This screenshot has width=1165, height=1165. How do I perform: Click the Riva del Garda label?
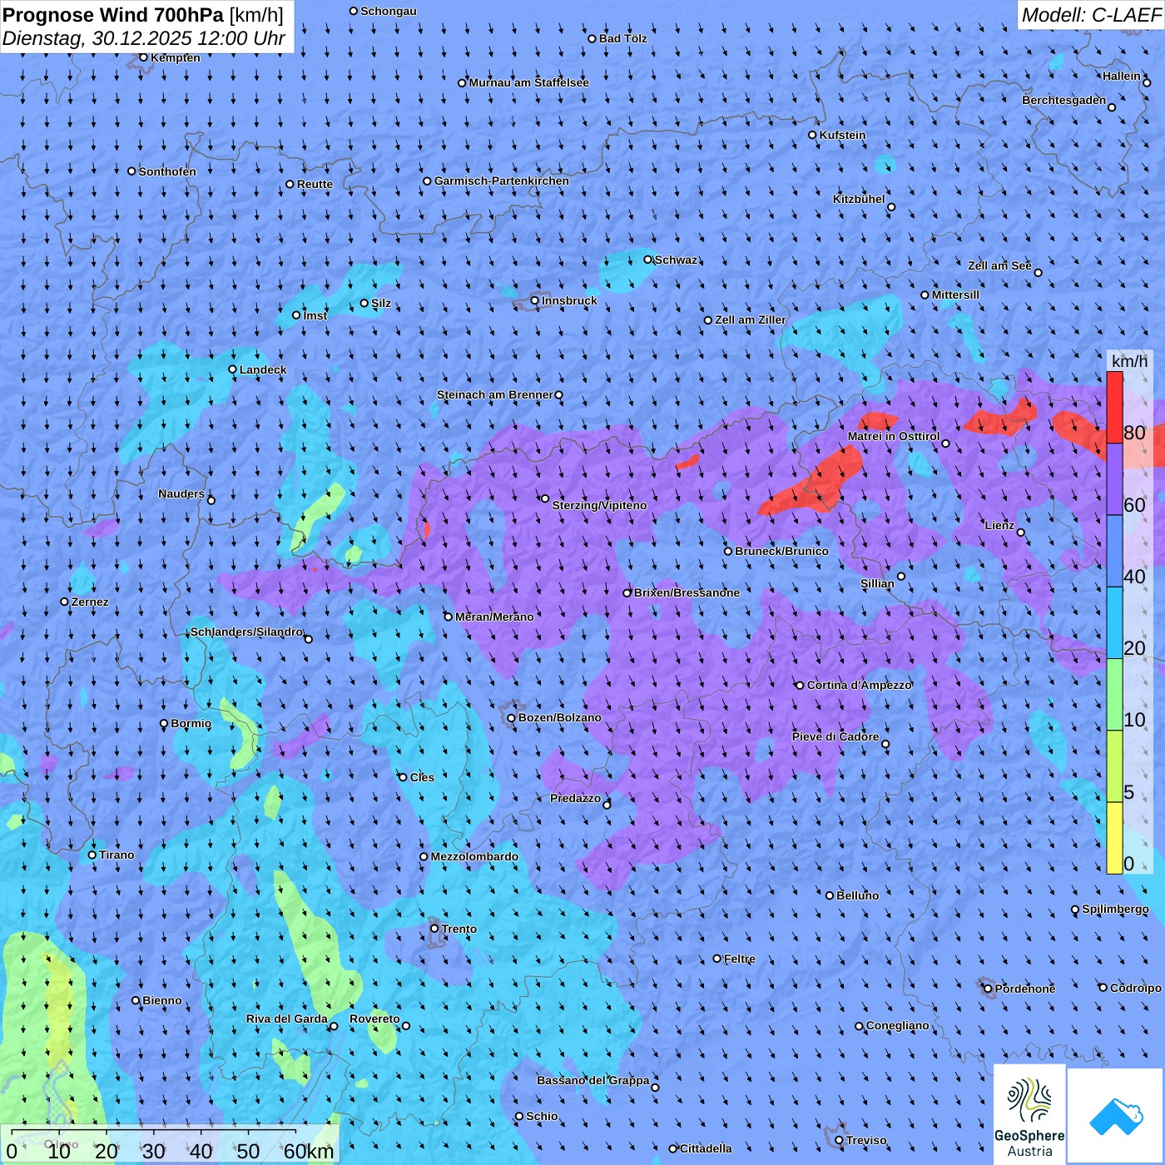(x=286, y=1019)
